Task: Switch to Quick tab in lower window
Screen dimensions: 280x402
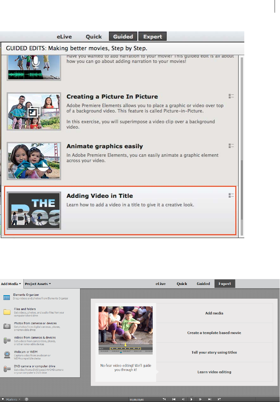Action: coord(182,284)
